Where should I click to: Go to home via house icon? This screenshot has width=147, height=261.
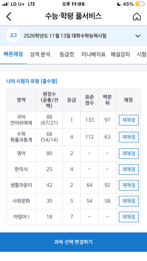pyautogui.click(x=137, y=17)
